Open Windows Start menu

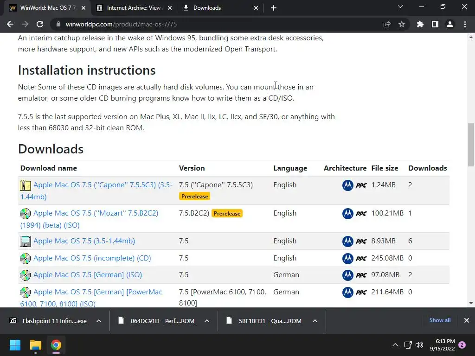(x=15, y=345)
